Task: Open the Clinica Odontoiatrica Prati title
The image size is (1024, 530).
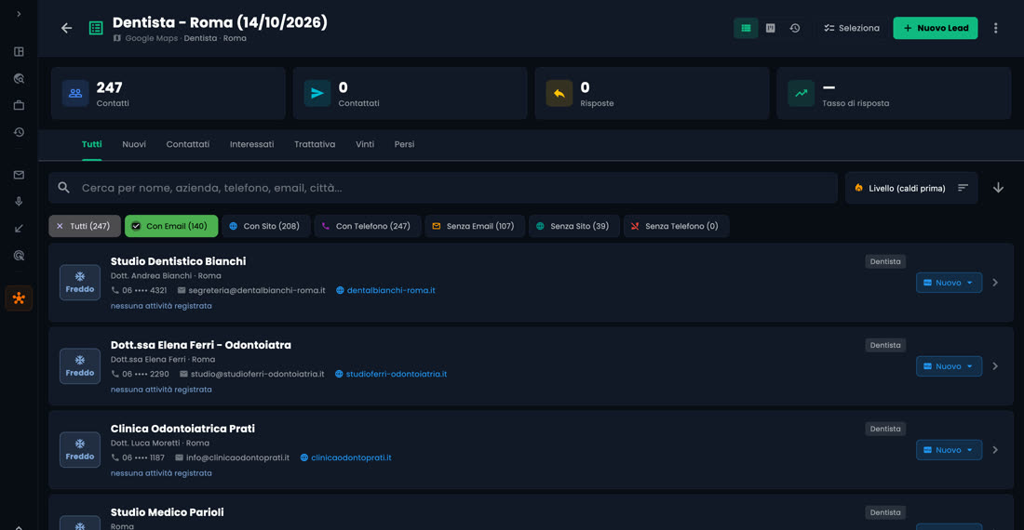Action: [182, 429]
